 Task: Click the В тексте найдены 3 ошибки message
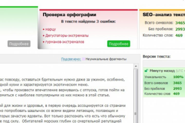click(x=88, y=22)
